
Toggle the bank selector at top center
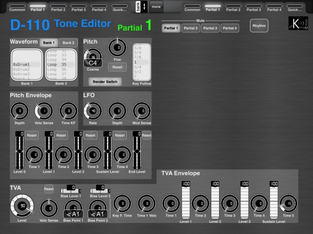141,7
